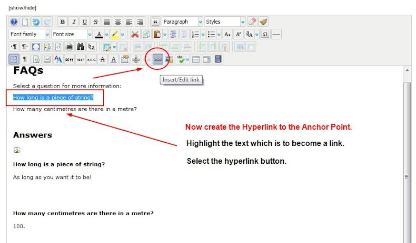Expand the bullet list style arrow

coord(219,35)
